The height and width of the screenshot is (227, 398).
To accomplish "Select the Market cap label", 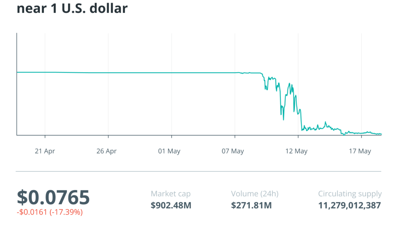I will (171, 194).
